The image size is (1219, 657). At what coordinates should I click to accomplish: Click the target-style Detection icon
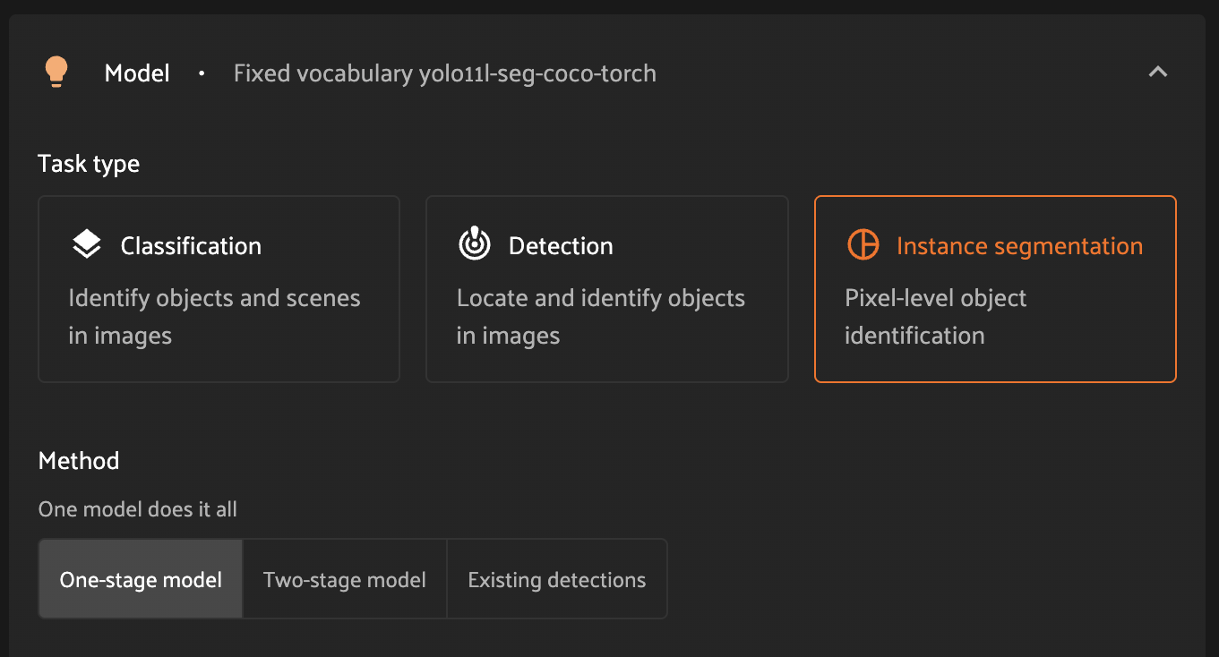[x=475, y=243]
